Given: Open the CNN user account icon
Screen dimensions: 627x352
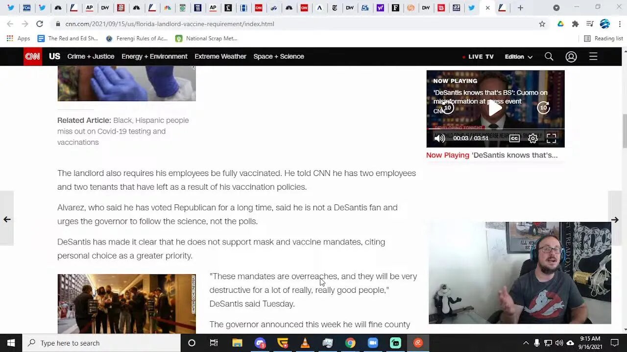Looking at the screenshot, I should click(571, 57).
